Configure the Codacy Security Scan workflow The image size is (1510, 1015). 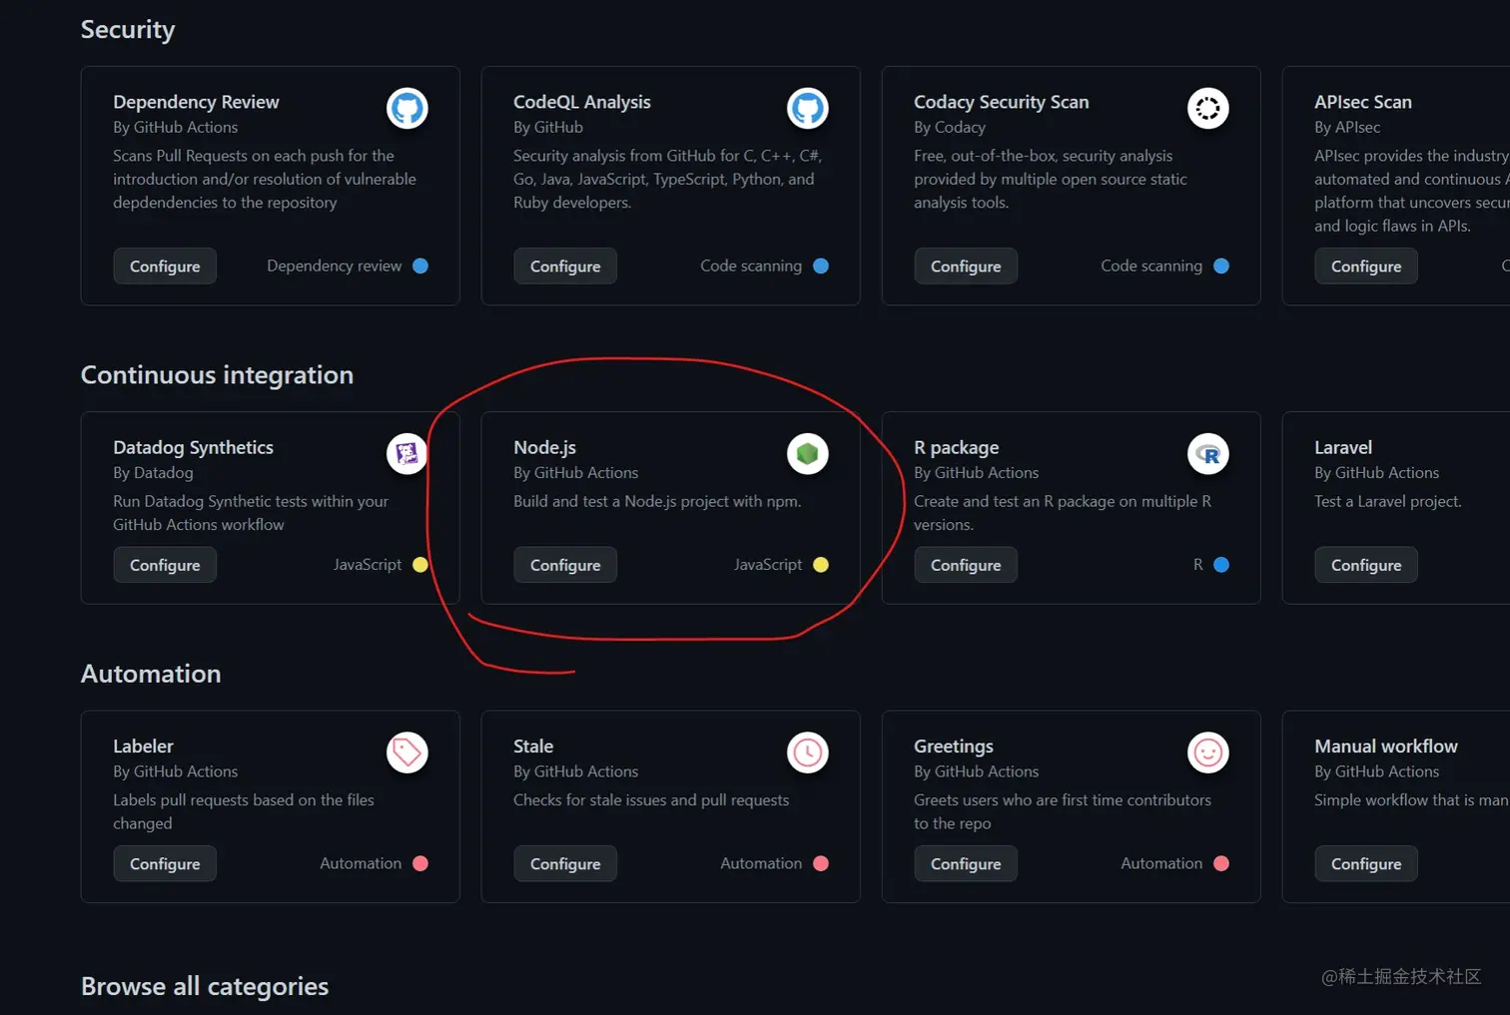[x=966, y=266]
